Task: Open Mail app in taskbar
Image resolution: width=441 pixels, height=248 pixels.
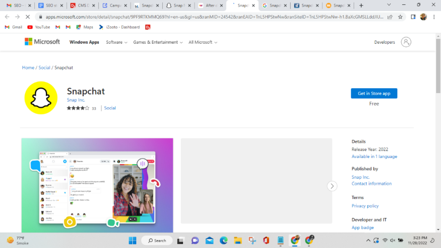Action: [209, 240]
